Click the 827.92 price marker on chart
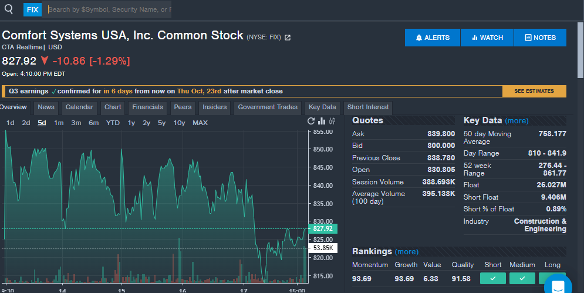This screenshot has height=293, width=584. 323,228
